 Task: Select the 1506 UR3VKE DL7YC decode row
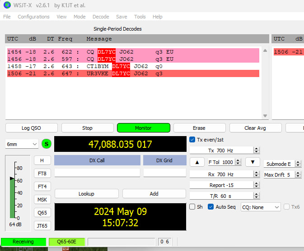coord(133,73)
